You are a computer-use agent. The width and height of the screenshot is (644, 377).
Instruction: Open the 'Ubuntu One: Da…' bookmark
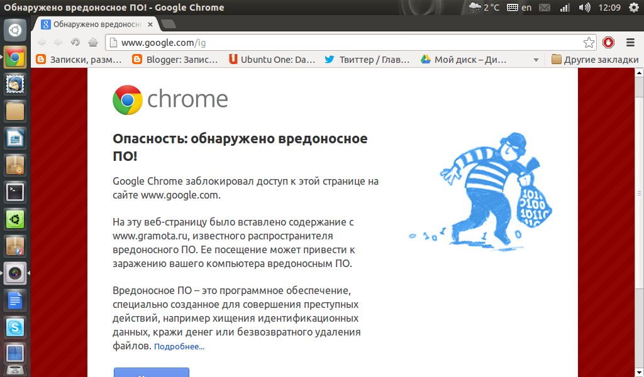[272, 60]
